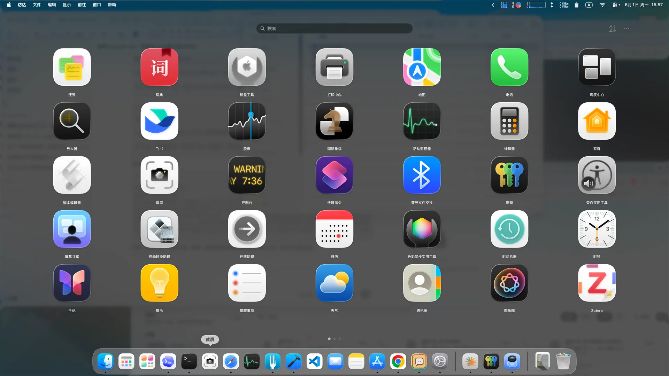
Task: Open the 文件 menu
Action: [x=37, y=5]
